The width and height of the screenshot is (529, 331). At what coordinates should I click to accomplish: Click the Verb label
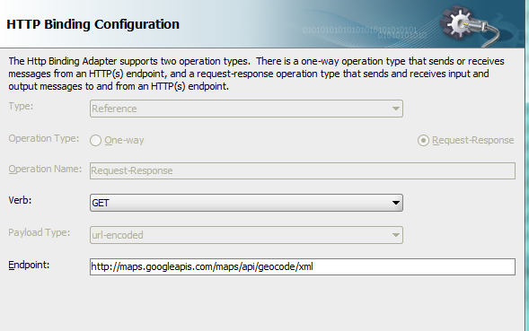pos(20,200)
